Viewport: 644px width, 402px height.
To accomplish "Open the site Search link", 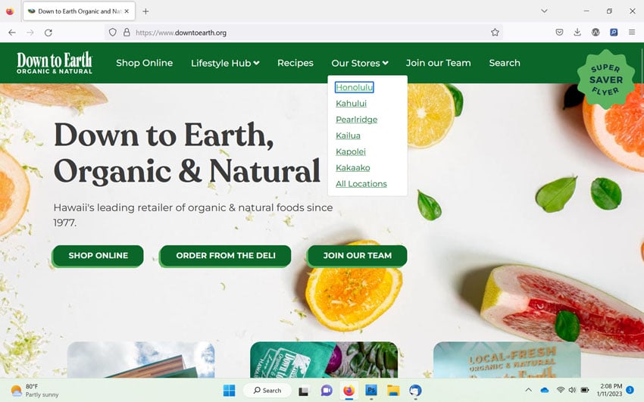I will (x=505, y=63).
